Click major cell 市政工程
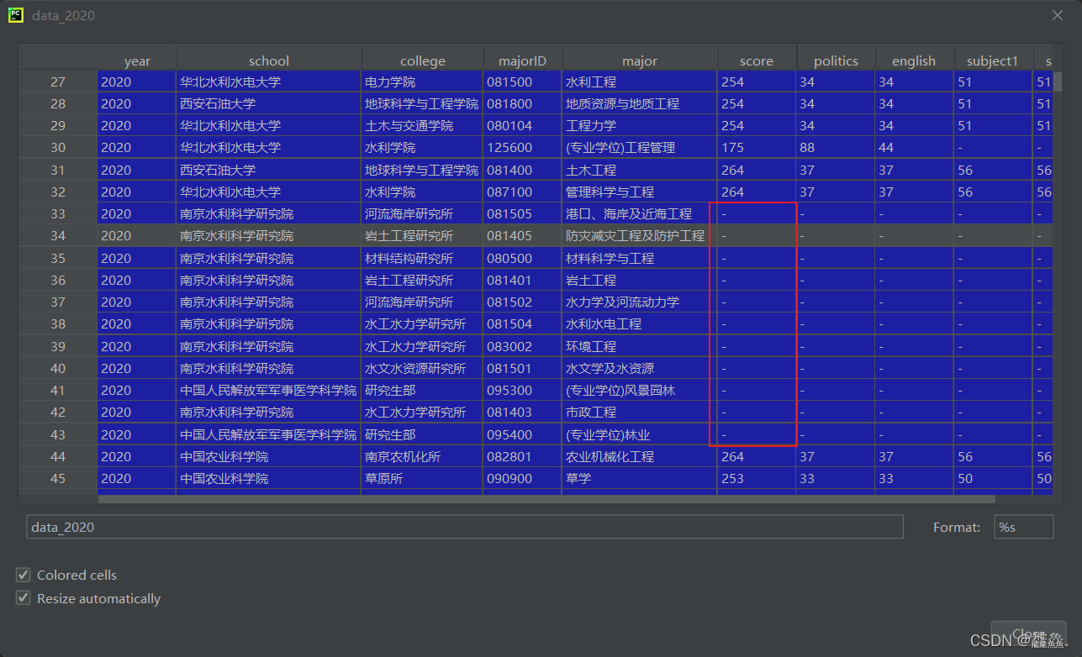The height and width of the screenshot is (657, 1082). coord(640,412)
